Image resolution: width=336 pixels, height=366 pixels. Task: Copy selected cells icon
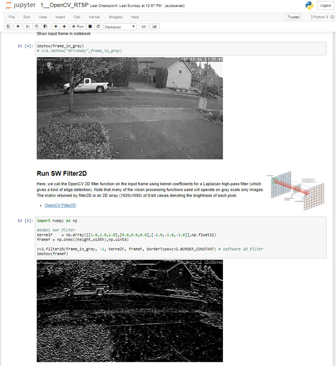pos(36,26)
